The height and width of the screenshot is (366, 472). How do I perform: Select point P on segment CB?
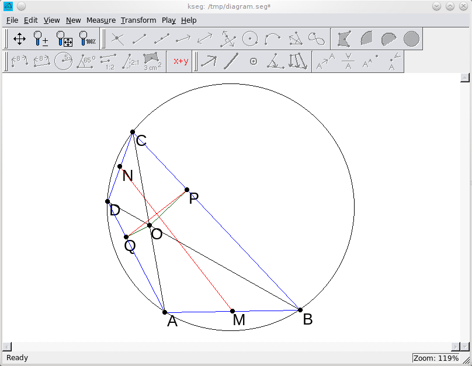[x=187, y=190]
